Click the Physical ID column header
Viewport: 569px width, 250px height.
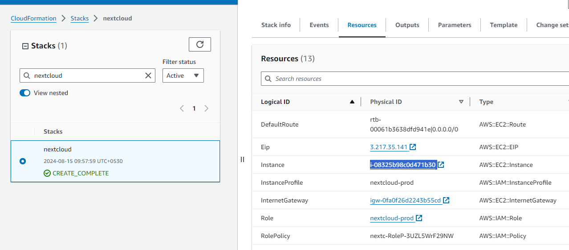point(386,102)
